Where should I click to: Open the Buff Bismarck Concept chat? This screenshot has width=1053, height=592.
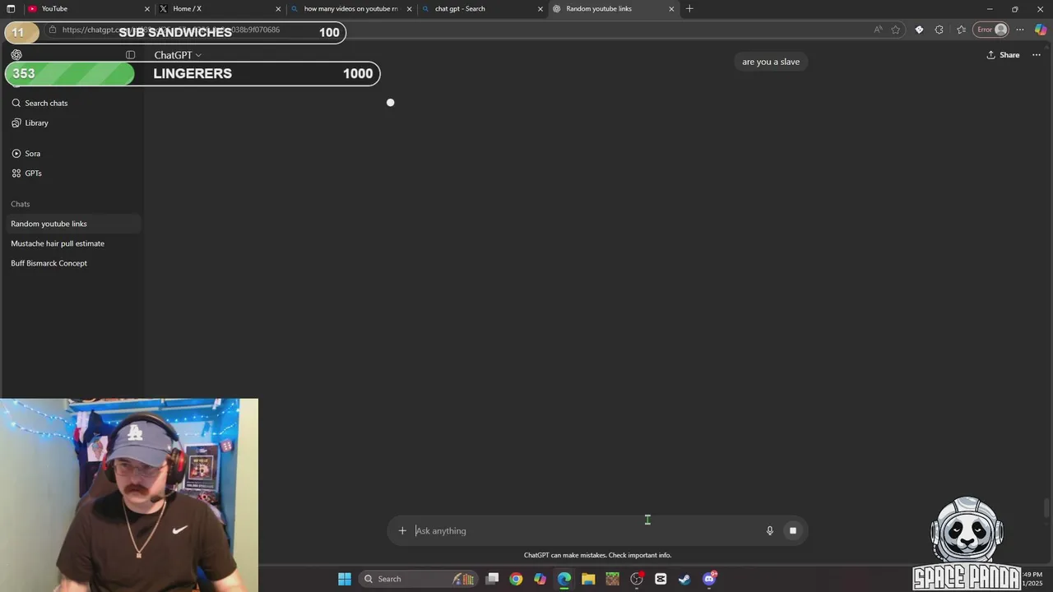coord(72,263)
